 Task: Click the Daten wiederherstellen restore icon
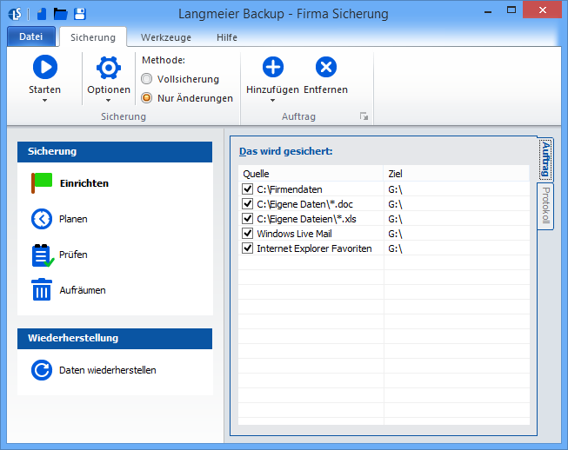[42, 370]
